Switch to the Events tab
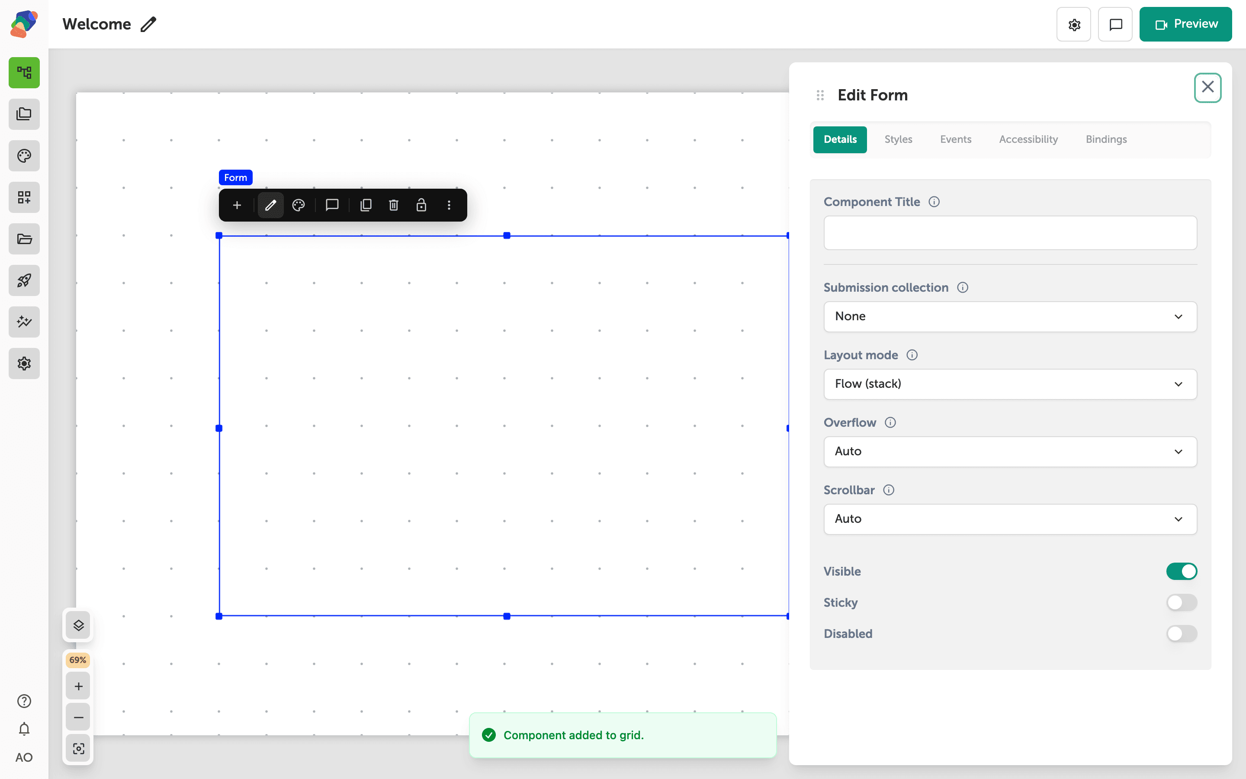 [x=956, y=140]
